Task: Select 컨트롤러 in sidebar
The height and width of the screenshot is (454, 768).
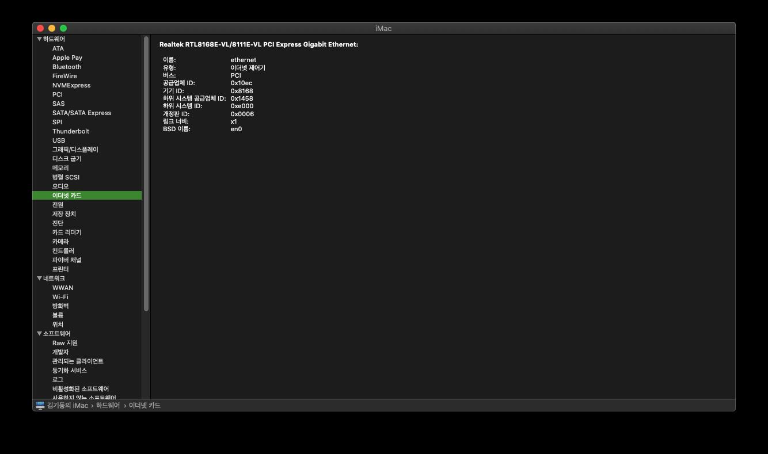Action: click(63, 251)
